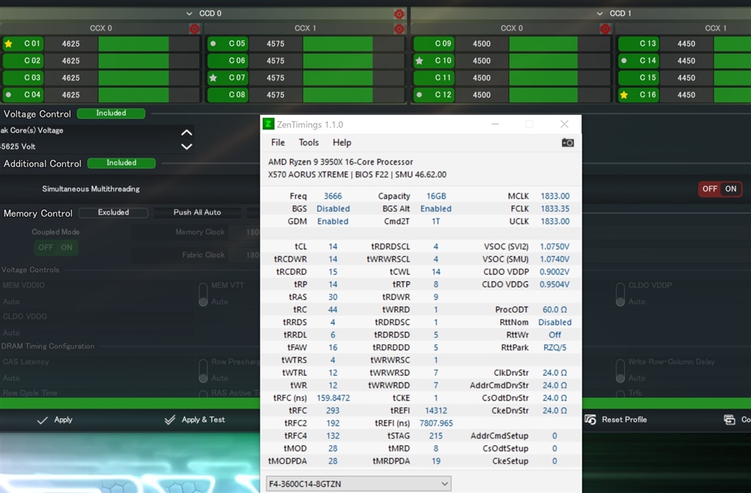This screenshot has width=751, height=493.
Task: Click the Push All Auto button
Action: (197, 212)
